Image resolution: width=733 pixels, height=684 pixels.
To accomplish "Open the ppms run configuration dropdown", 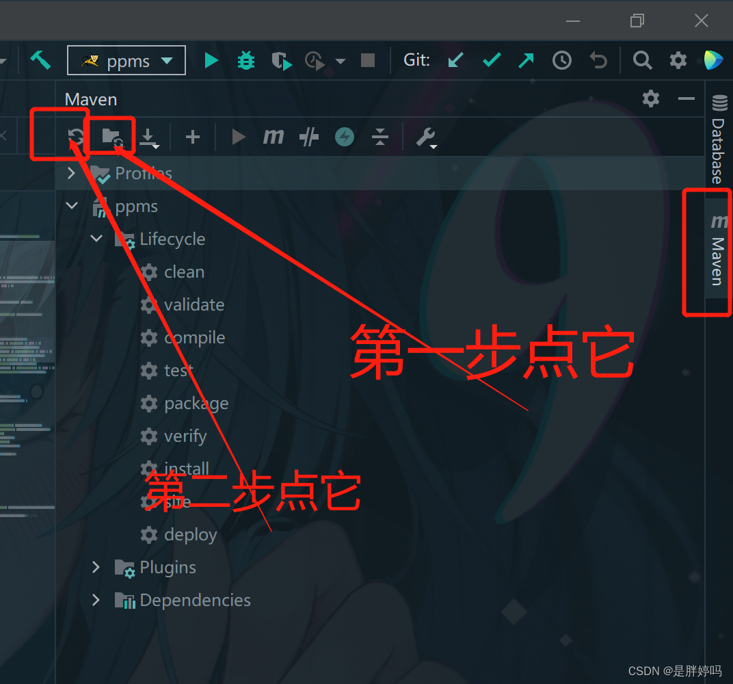I will click(x=168, y=60).
